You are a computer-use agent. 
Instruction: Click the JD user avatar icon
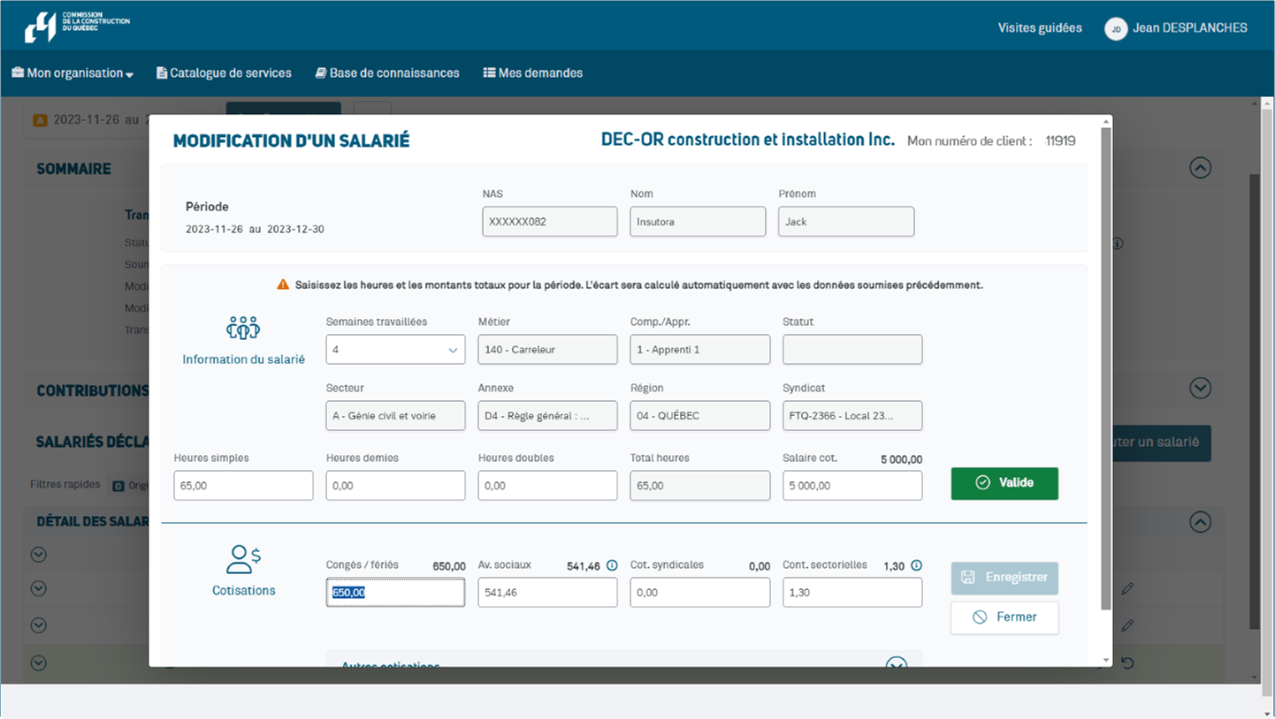(1116, 28)
